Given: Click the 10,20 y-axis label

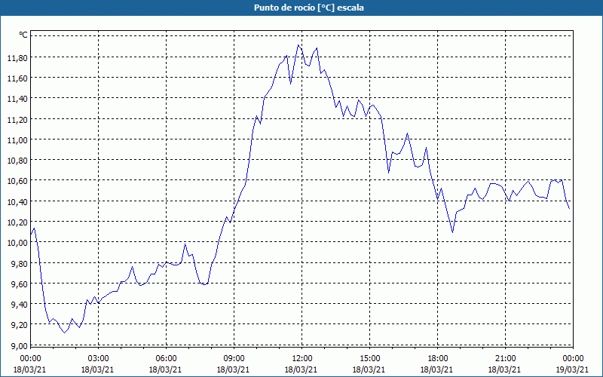Looking at the screenshot, I should click(17, 222).
